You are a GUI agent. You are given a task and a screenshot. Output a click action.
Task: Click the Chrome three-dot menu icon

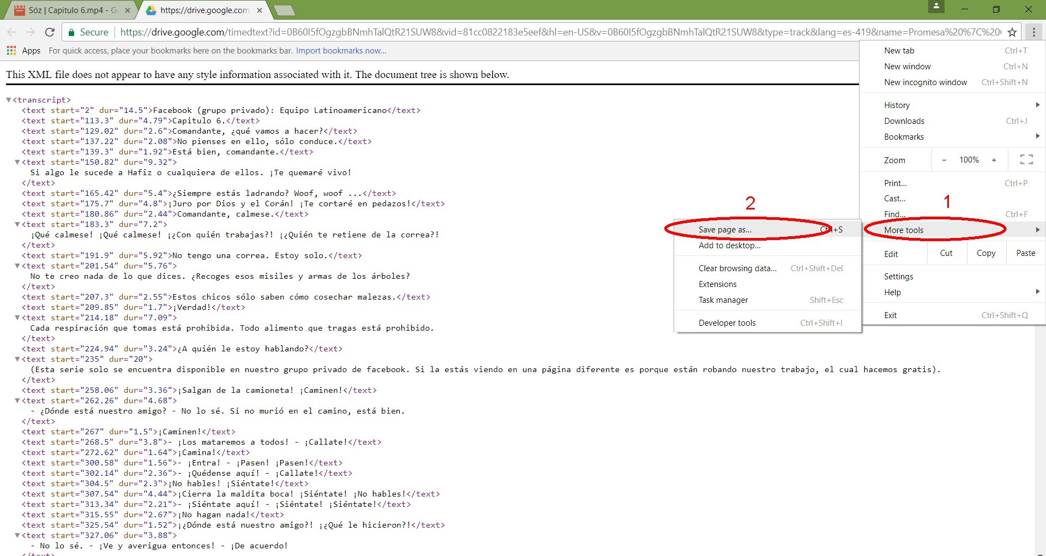click(x=1033, y=32)
